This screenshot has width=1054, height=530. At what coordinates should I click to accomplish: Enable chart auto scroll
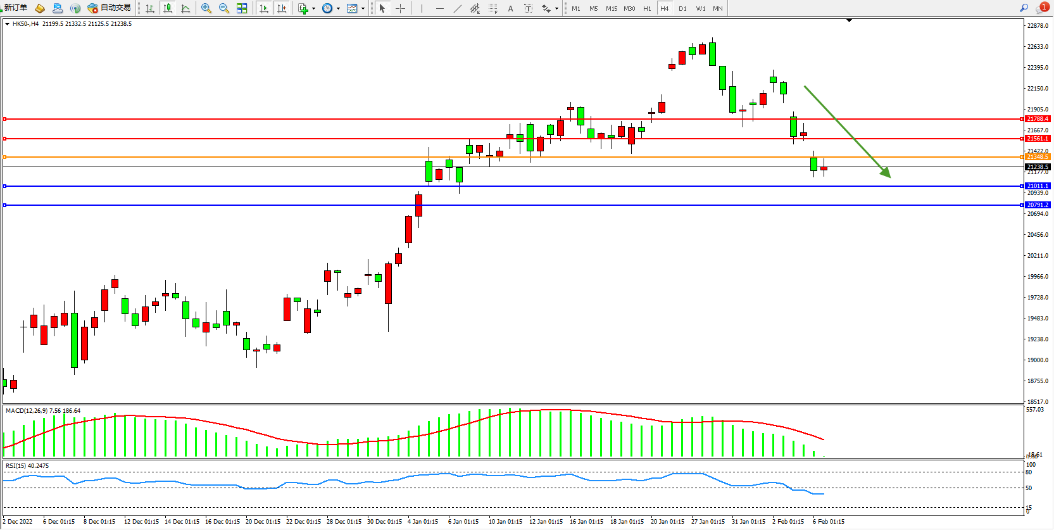[x=264, y=8]
